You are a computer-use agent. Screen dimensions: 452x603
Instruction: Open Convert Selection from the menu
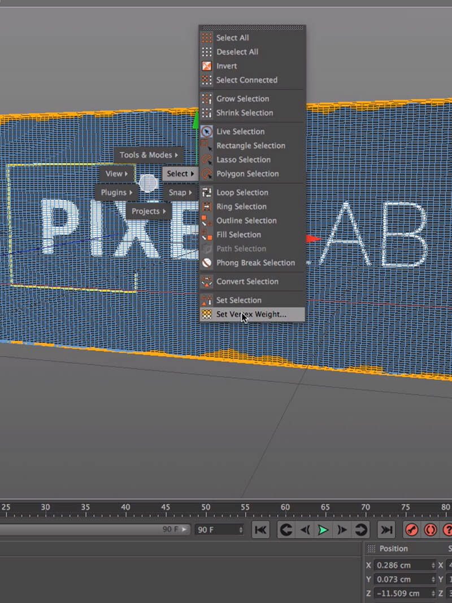[x=253, y=282]
